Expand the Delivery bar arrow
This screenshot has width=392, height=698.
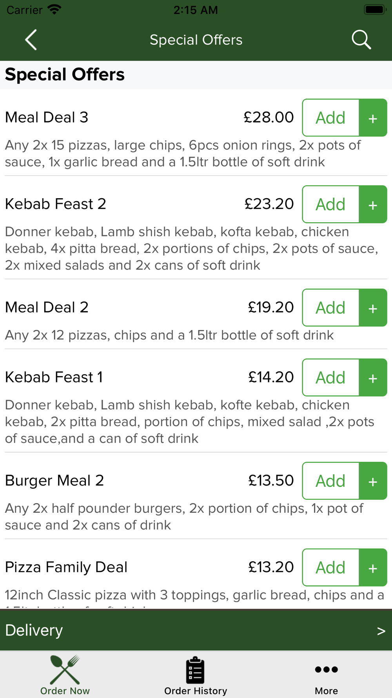pos(381,631)
